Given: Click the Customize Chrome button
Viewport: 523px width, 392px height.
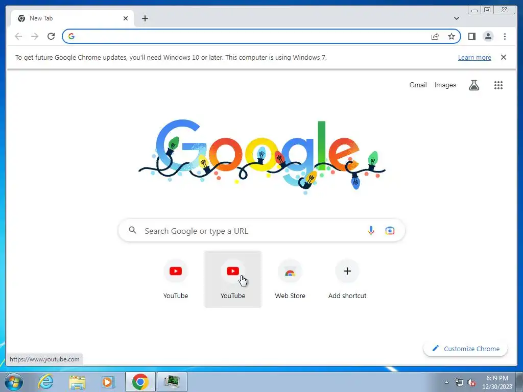Looking at the screenshot, I should click(465, 349).
